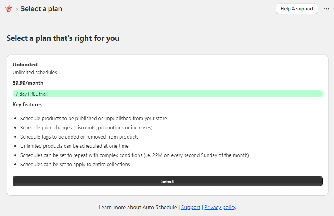Viewport: 334px width, 216px height.
Task: Click the 'Unlimited products can be scheduled' line
Action: click(74, 146)
